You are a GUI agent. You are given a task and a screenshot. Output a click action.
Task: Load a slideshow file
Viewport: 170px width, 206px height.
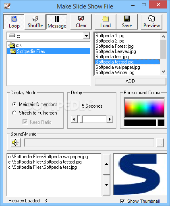pos(106,22)
